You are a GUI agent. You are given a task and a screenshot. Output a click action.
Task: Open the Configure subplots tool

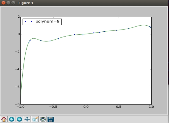(43, 119)
